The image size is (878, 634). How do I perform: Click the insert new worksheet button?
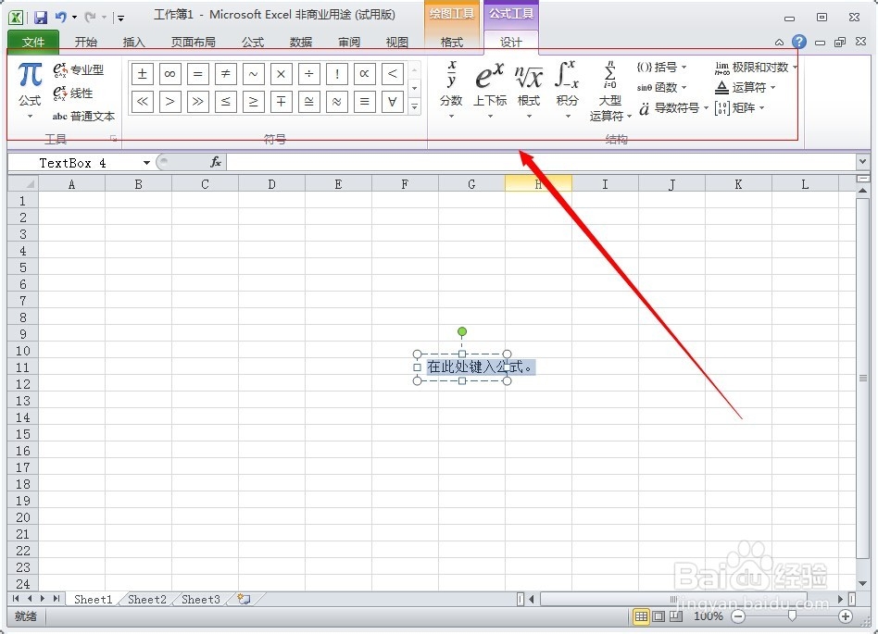[x=244, y=600]
